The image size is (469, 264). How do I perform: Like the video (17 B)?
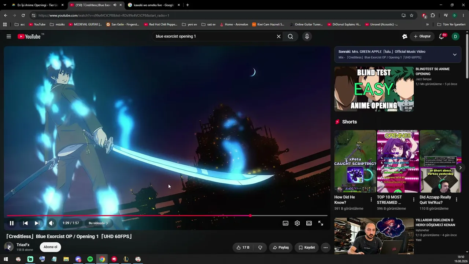[x=243, y=247]
